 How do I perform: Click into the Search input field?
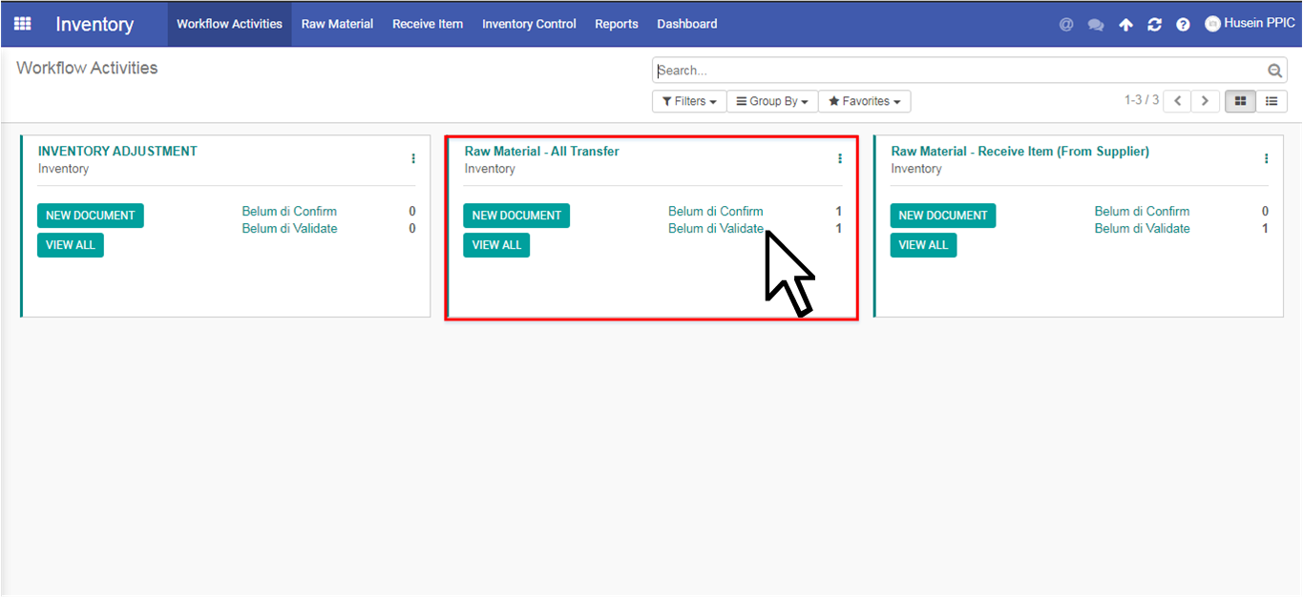click(x=959, y=71)
